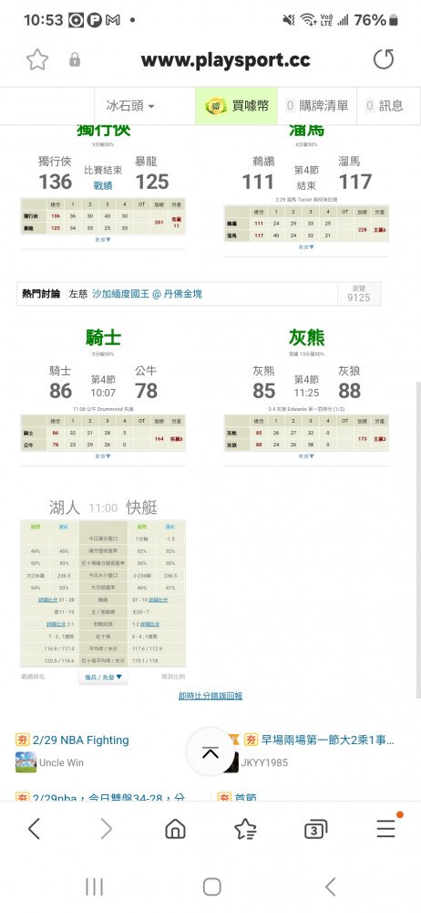421x913 pixels.
Task: Tap the green 灰熊 prediction heading
Action: [x=306, y=337]
